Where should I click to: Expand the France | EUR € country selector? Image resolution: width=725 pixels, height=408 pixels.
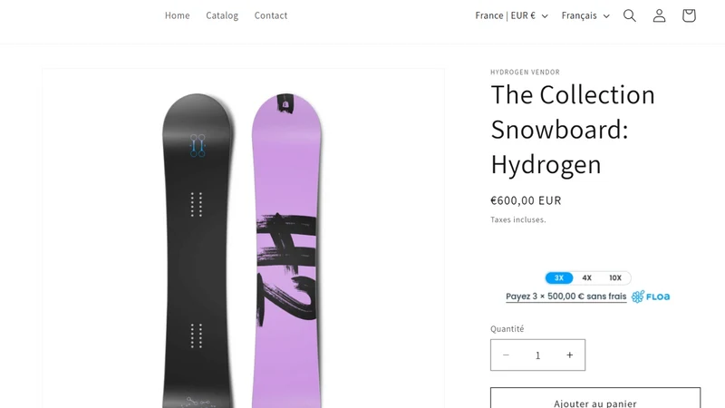[x=511, y=15]
